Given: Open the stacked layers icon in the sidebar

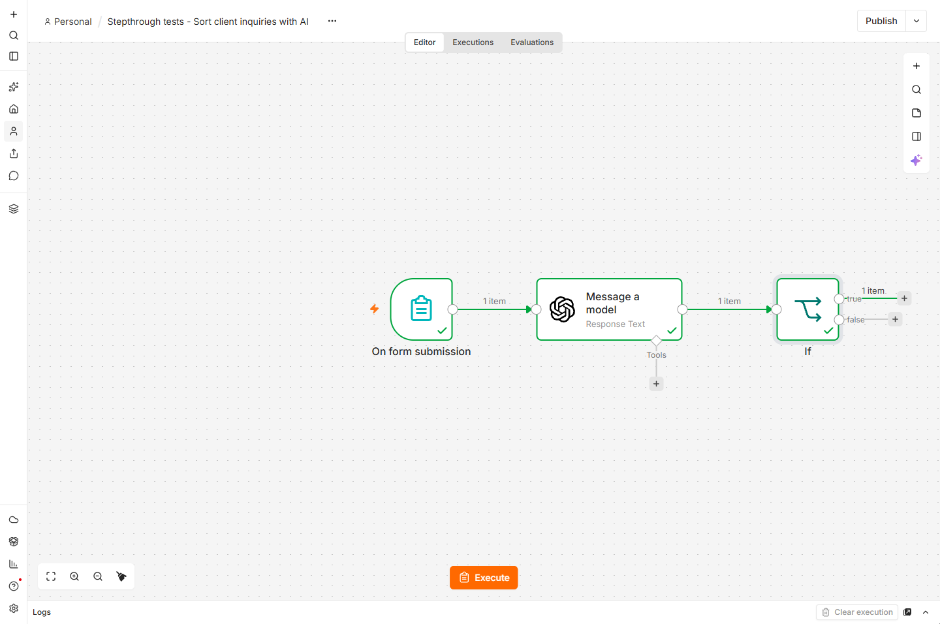Looking at the screenshot, I should [x=14, y=209].
